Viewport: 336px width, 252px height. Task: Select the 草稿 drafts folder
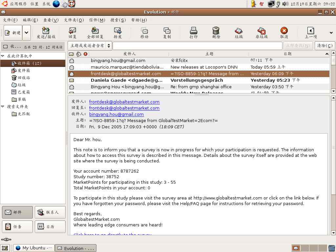tap(19, 99)
